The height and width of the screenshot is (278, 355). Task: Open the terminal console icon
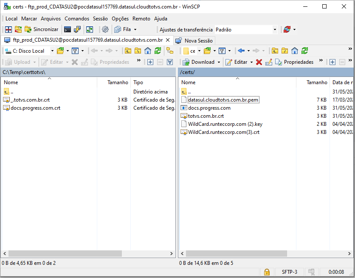tap(67, 29)
